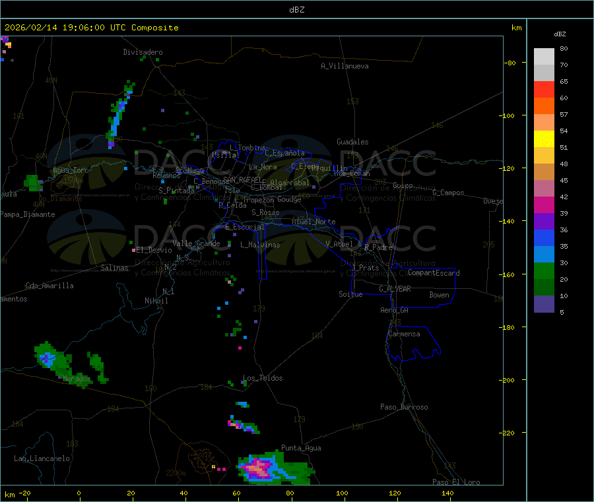Click the Nihuil label
Viewport: 594px width, 502px height.
click(x=156, y=301)
